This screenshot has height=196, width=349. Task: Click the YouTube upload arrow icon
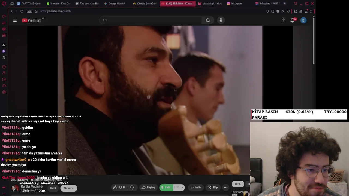pos(283,20)
